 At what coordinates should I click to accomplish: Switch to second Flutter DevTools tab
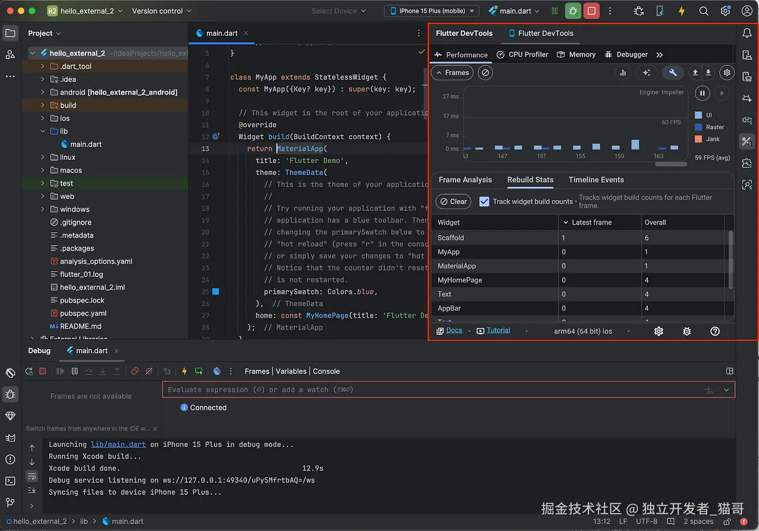point(541,33)
